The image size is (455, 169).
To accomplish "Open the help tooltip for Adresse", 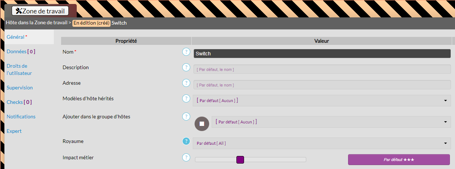I will pyautogui.click(x=186, y=83).
